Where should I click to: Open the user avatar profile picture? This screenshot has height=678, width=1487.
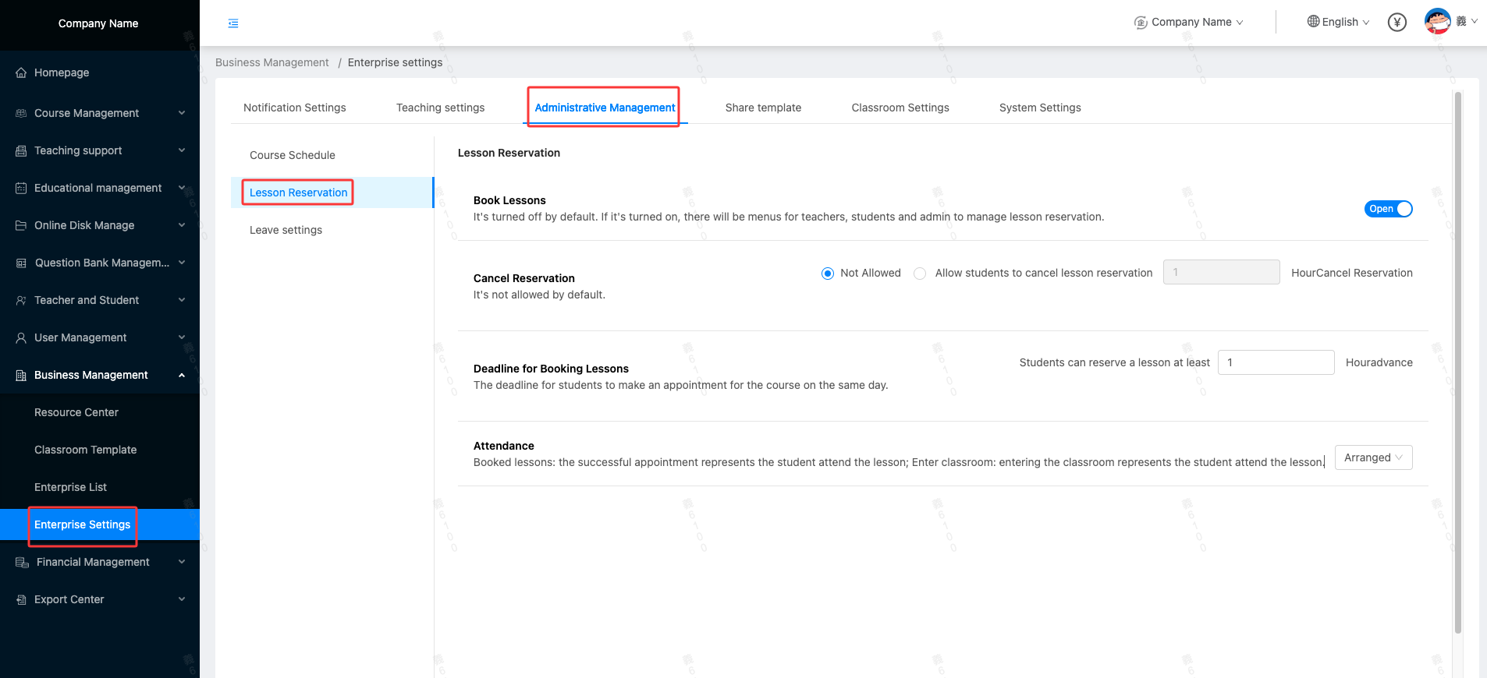(x=1437, y=21)
